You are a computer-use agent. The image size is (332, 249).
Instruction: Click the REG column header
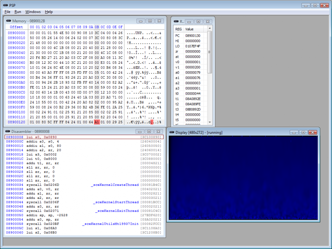click(x=178, y=29)
